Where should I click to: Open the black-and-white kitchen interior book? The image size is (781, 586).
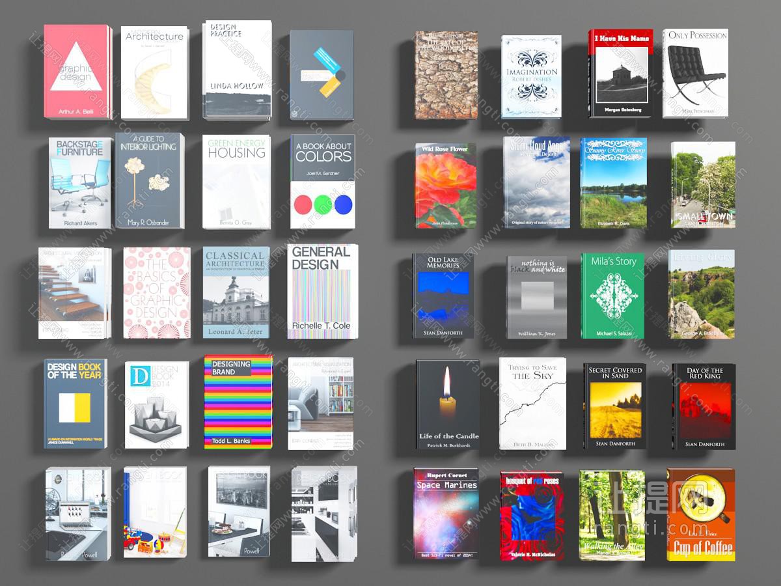click(323, 513)
